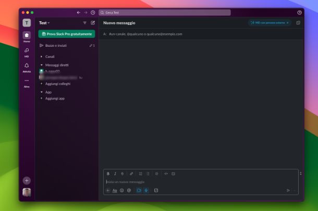This screenshot has height=211, width=318.
Task: Click the recipient A: field
Action: pos(202,34)
